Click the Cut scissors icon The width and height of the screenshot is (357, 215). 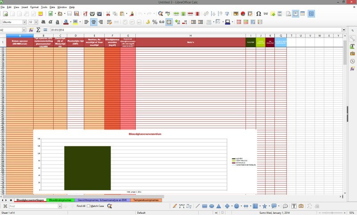tap(108, 14)
